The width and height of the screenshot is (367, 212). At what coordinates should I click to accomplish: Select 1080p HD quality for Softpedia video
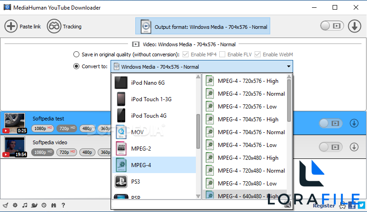tap(43, 152)
